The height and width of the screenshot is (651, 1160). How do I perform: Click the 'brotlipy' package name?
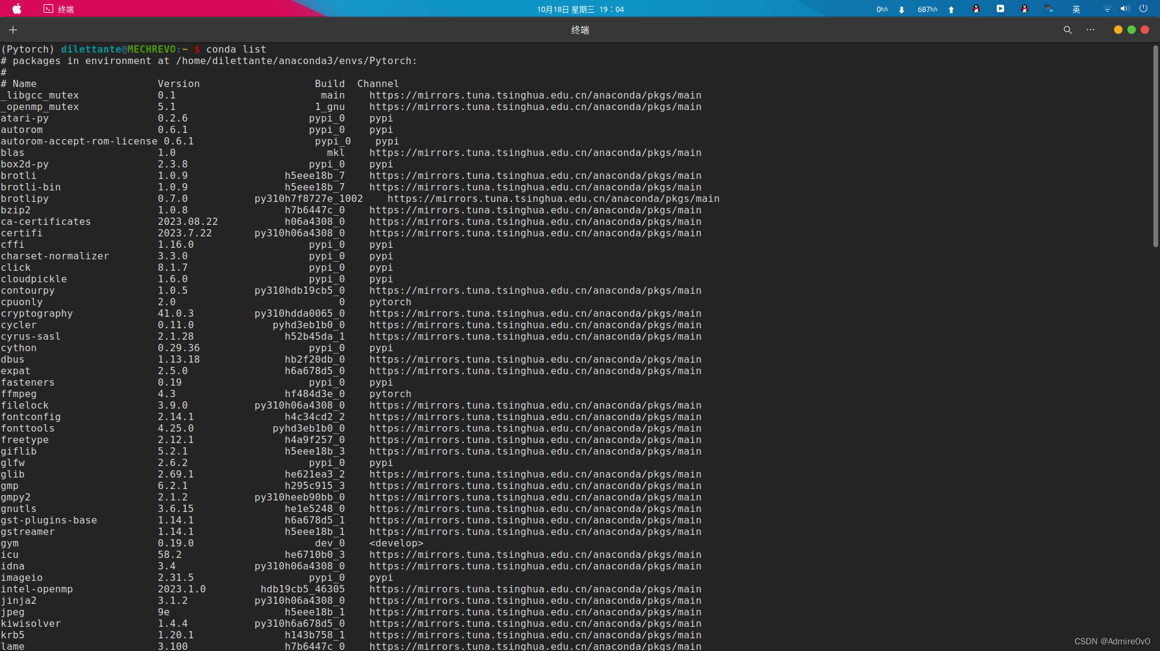point(24,199)
